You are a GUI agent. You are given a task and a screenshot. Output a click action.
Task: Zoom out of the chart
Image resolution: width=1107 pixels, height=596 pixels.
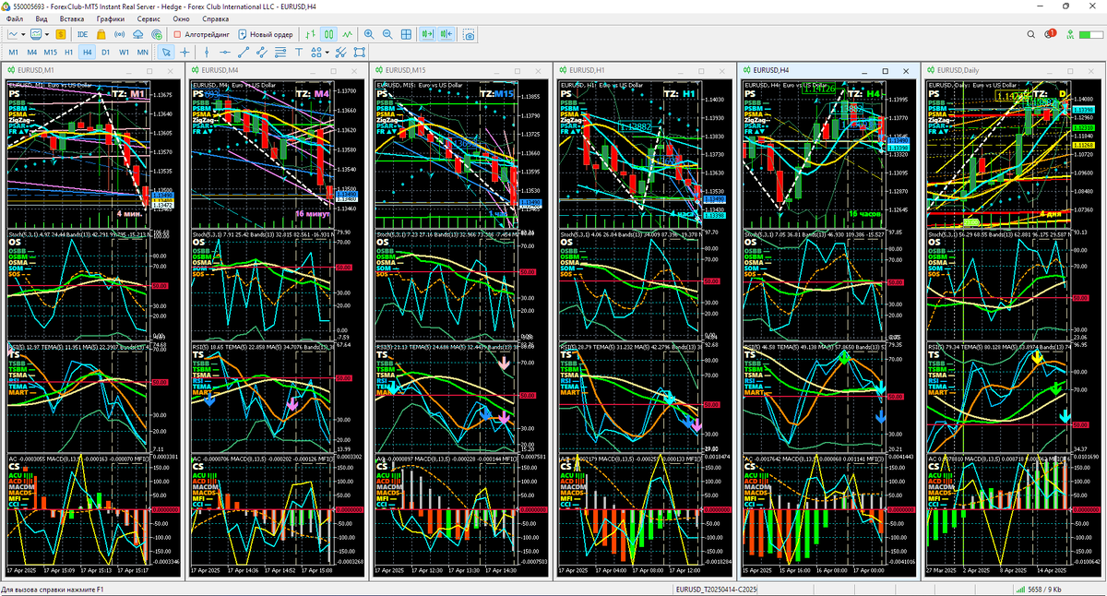coord(387,34)
